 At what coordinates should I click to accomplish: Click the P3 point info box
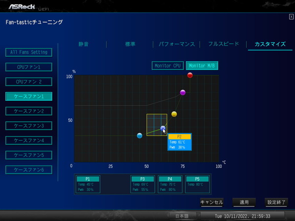(143, 184)
